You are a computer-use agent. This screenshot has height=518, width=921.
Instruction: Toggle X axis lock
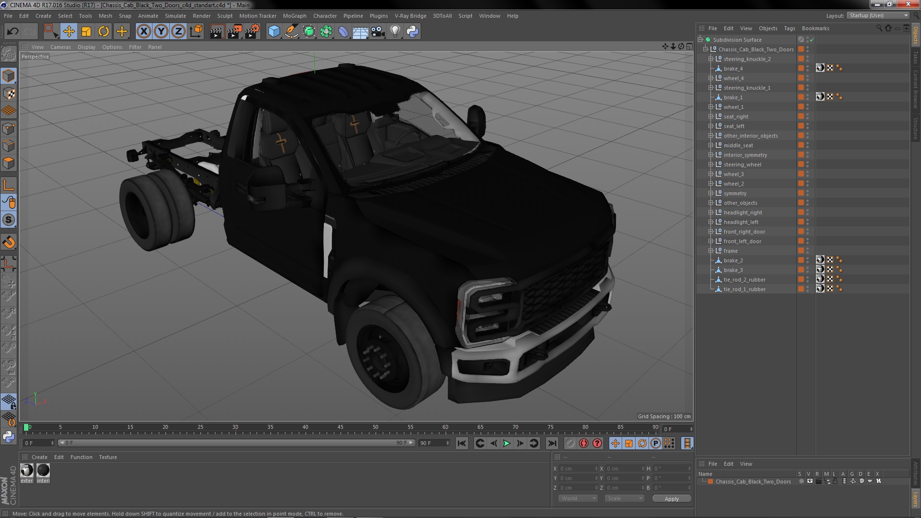143,32
